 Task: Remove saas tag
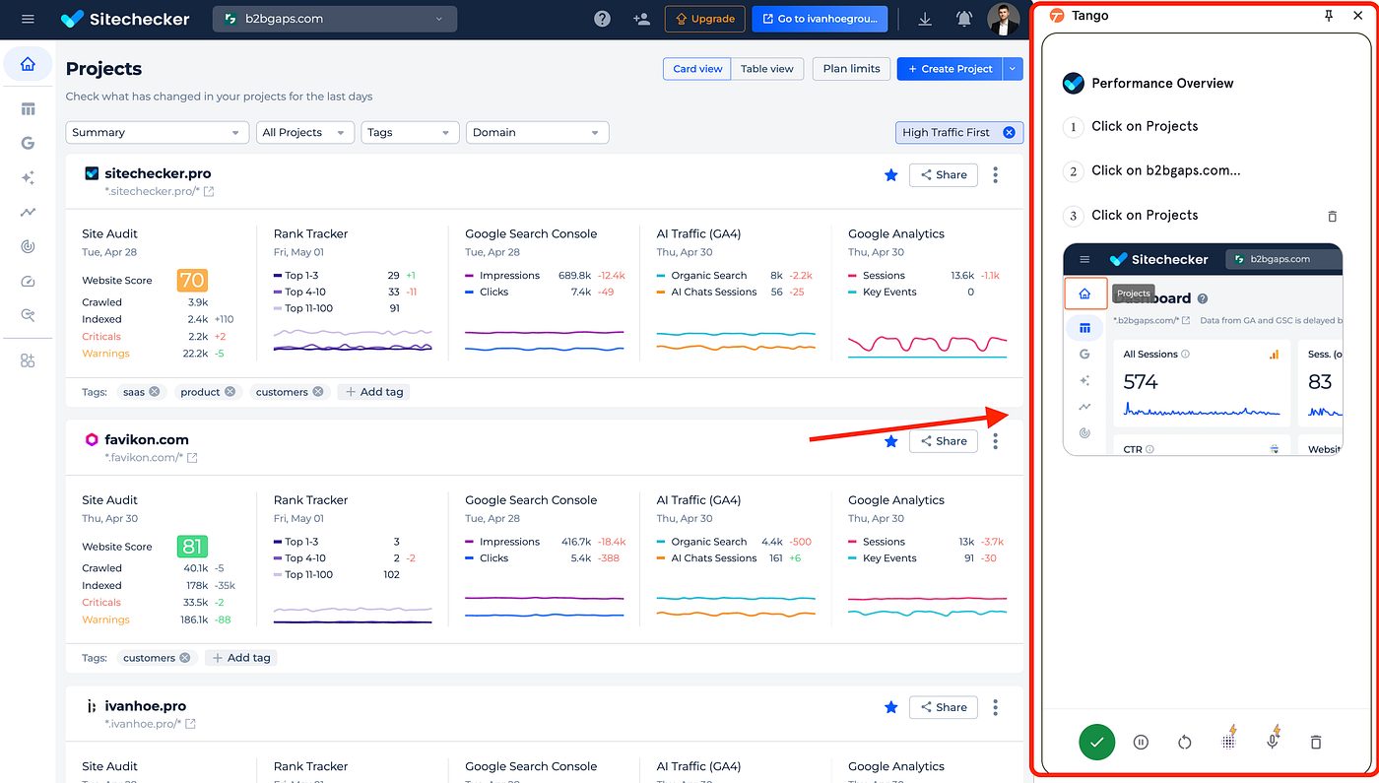tap(155, 391)
